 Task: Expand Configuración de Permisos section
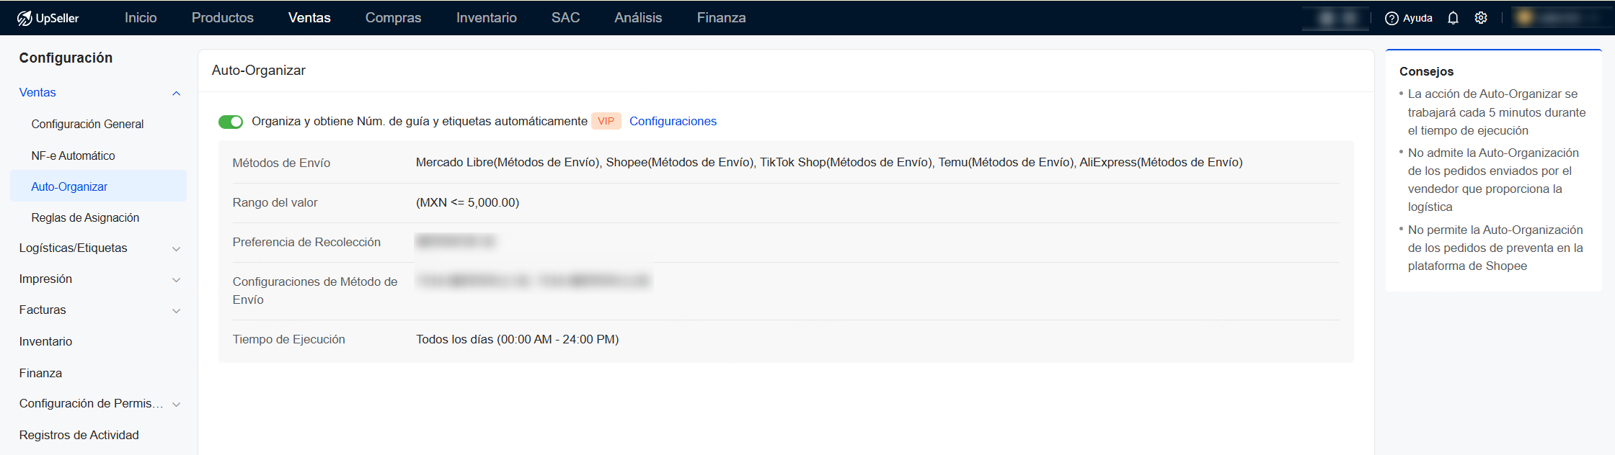point(176,404)
